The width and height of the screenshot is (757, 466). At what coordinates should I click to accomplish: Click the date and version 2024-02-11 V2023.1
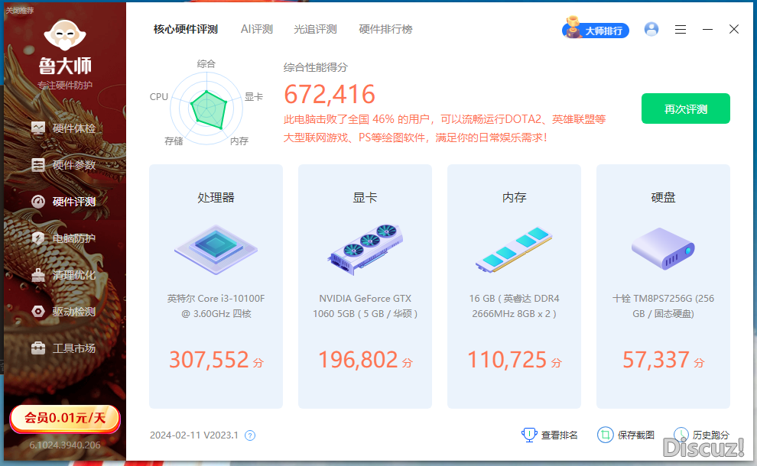(x=194, y=435)
